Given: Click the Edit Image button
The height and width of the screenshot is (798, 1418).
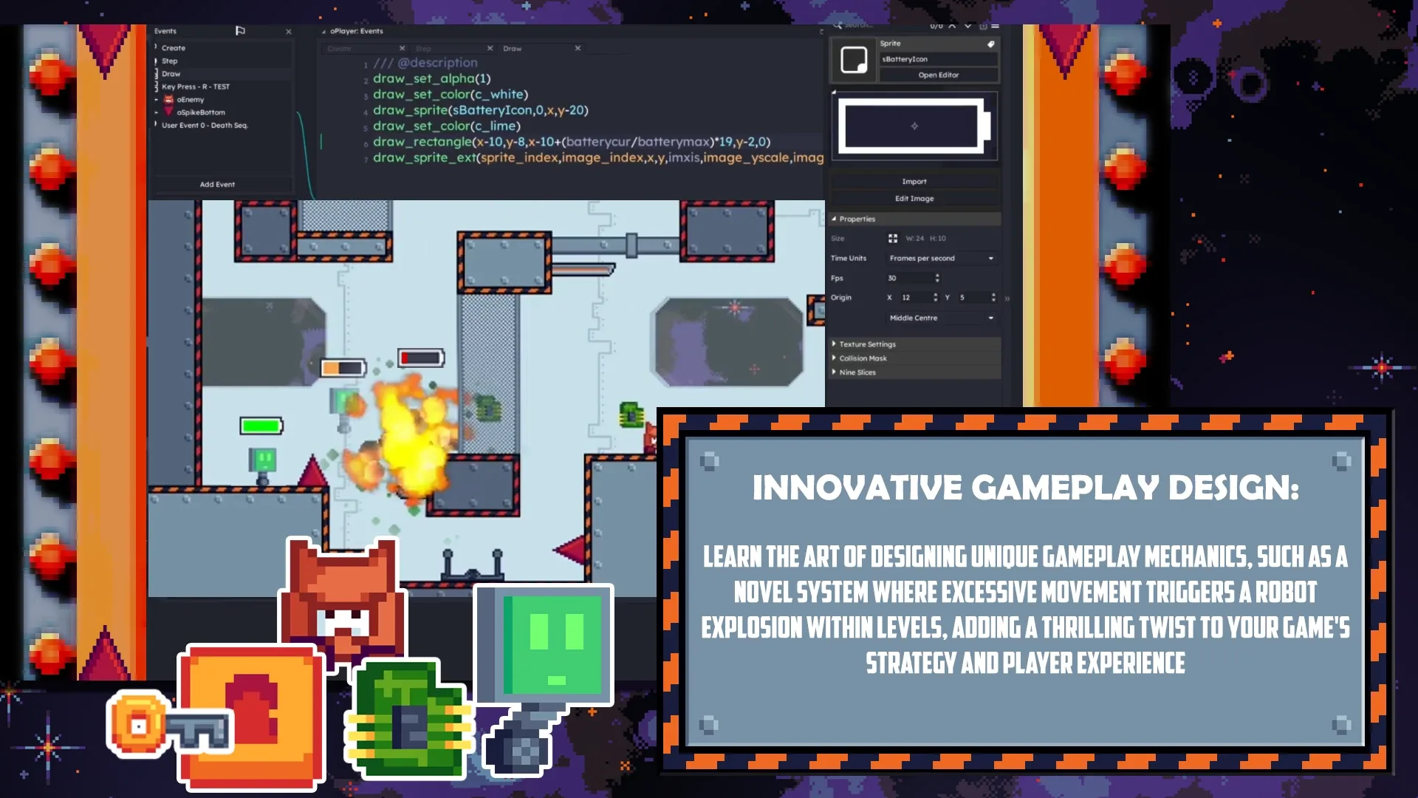Looking at the screenshot, I should coord(914,198).
